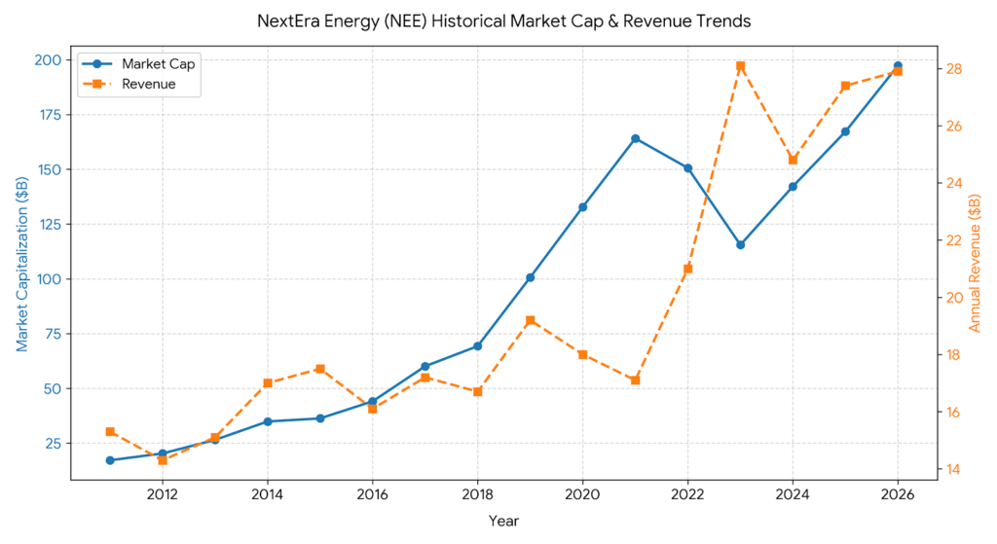The height and width of the screenshot is (544, 997).
Task: Select the 2023 Market Cap dip point
Action: tap(741, 244)
